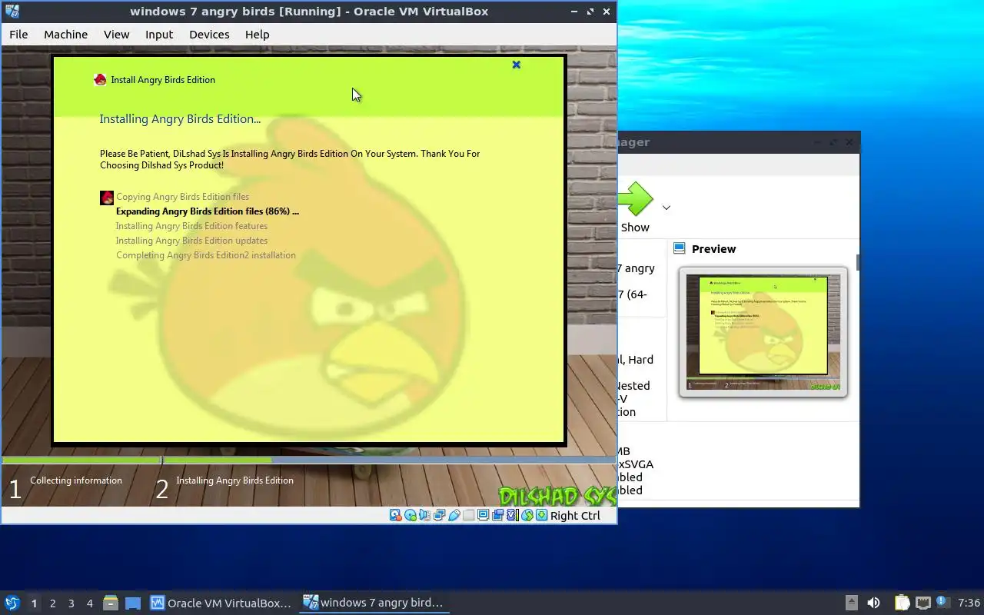
Task: Click the removable media eject tray icon
Action: (851, 603)
